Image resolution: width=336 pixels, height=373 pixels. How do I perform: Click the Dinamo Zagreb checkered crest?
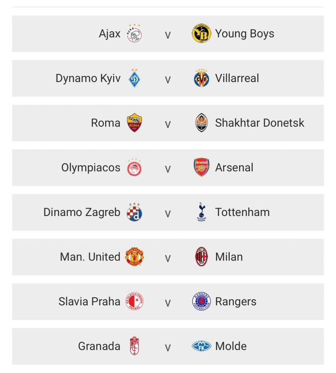click(x=134, y=212)
